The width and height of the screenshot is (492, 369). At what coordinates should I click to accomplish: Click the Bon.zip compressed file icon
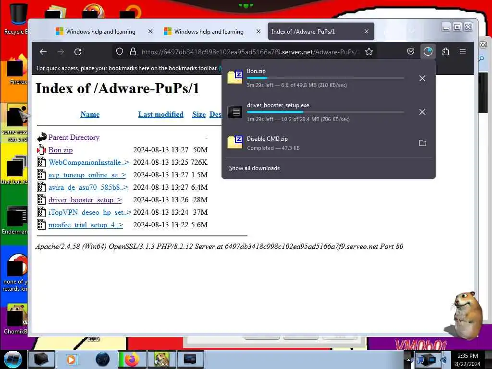coord(41,149)
